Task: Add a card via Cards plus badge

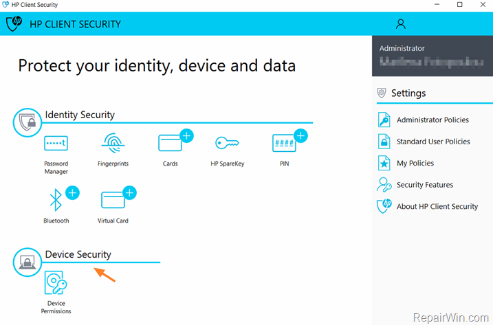Action: pyautogui.click(x=187, y=136)
